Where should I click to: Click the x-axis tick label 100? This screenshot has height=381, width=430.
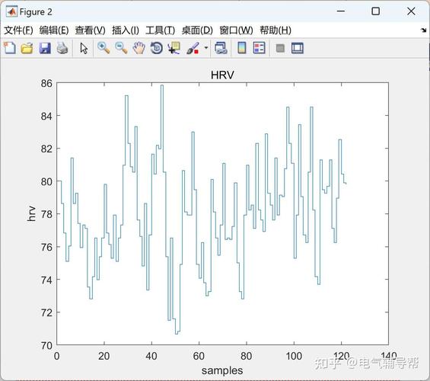(294, 356)
